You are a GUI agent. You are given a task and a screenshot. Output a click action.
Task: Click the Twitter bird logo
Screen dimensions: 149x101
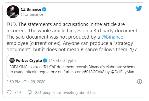pyautogui.click(x=139, y=8)
